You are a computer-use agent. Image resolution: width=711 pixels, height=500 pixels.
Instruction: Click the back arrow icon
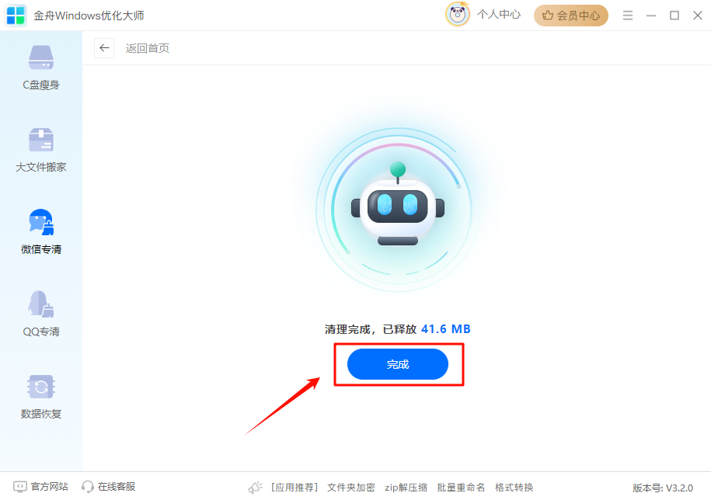104,48
